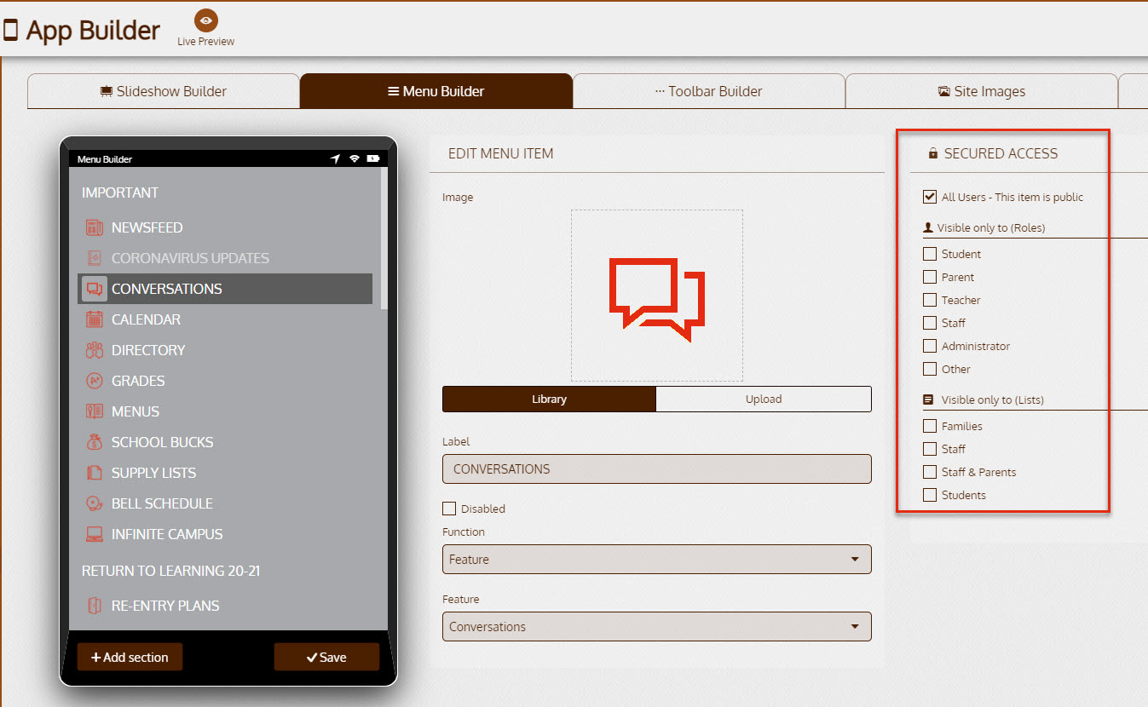Select MENUS in the menu list
Viewport: 1148px width, 707px height.
(x=225, y=411)
